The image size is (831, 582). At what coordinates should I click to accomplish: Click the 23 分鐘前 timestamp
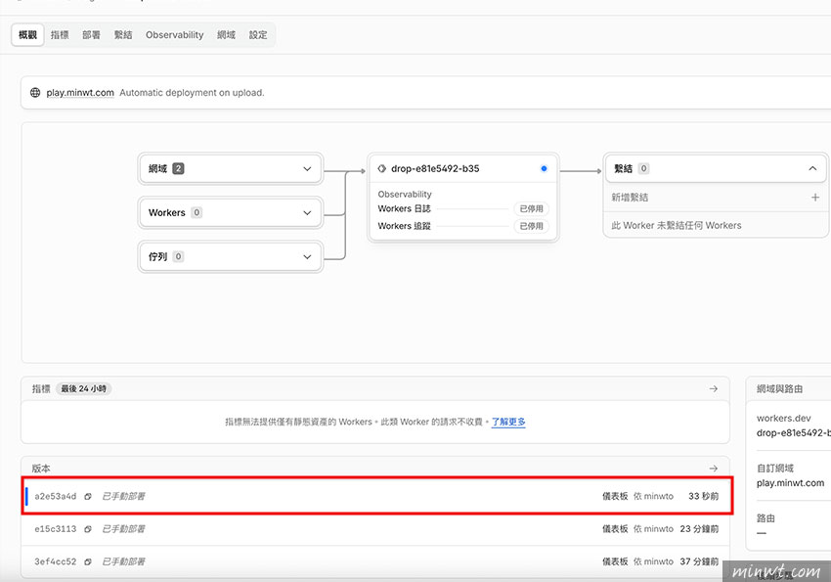pos(699,529)
